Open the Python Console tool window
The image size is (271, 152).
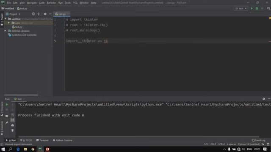coord(62,140)
